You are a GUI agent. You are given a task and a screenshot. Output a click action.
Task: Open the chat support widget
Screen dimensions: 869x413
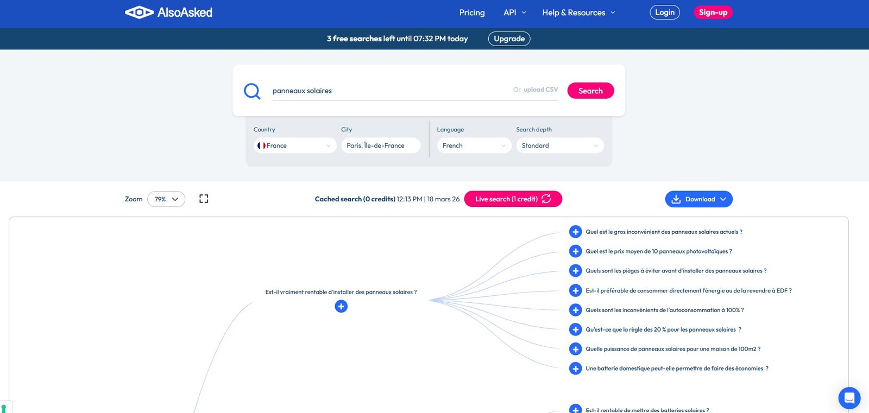coord(849,398)
